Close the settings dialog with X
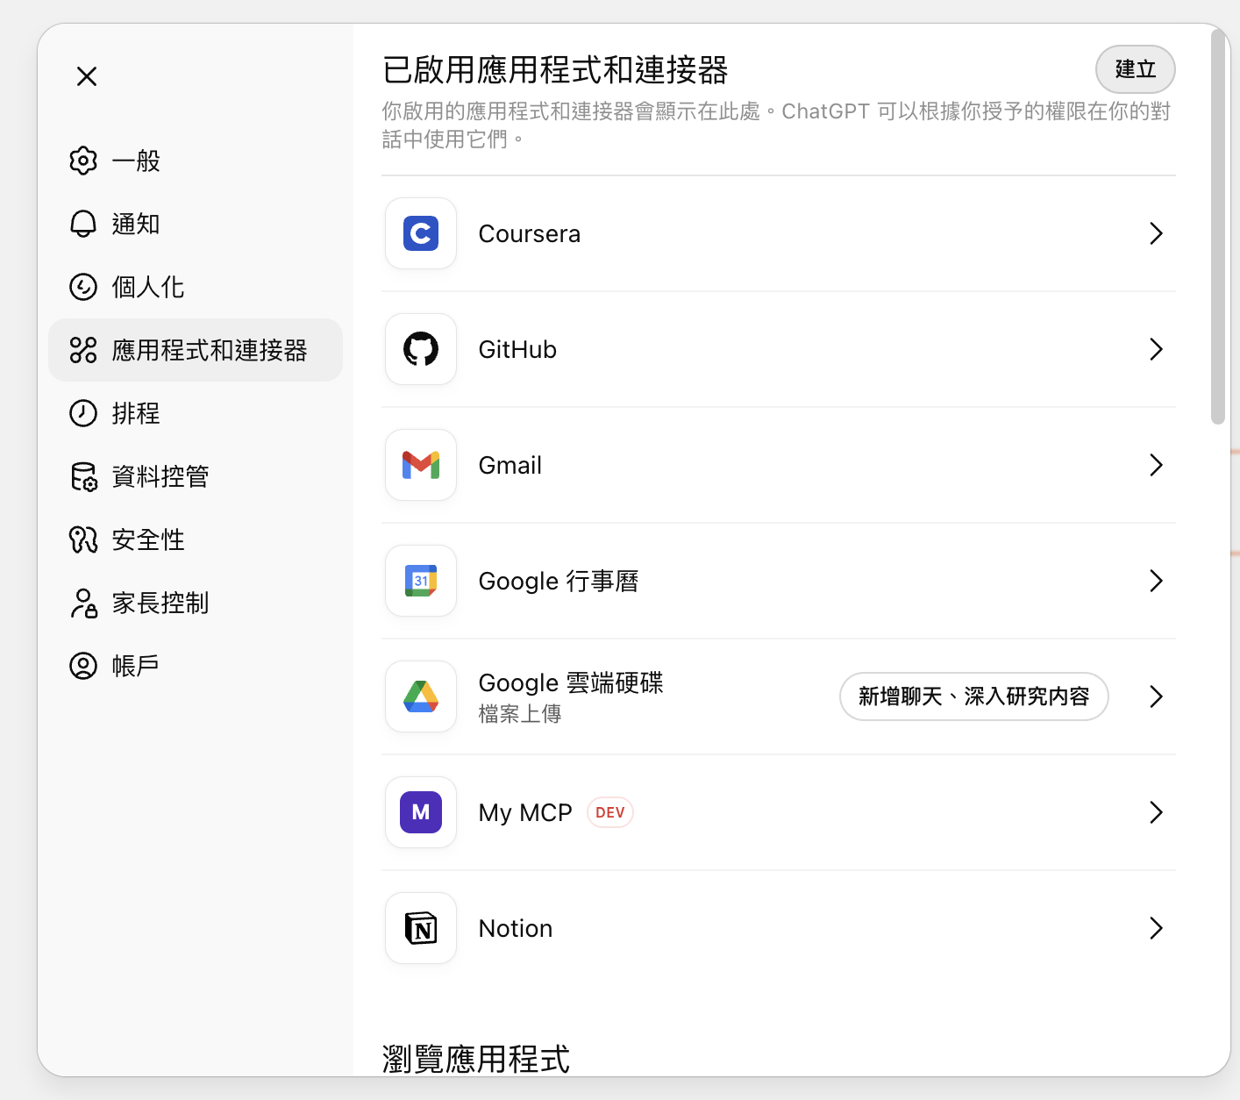 click(87, 76)
